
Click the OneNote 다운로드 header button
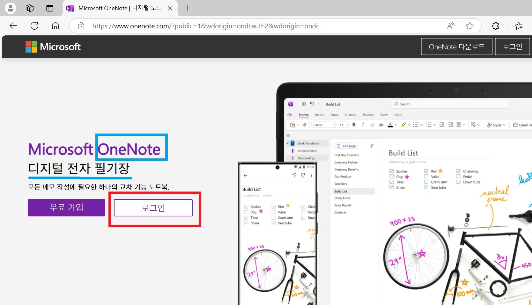click(x=456, y=47)
